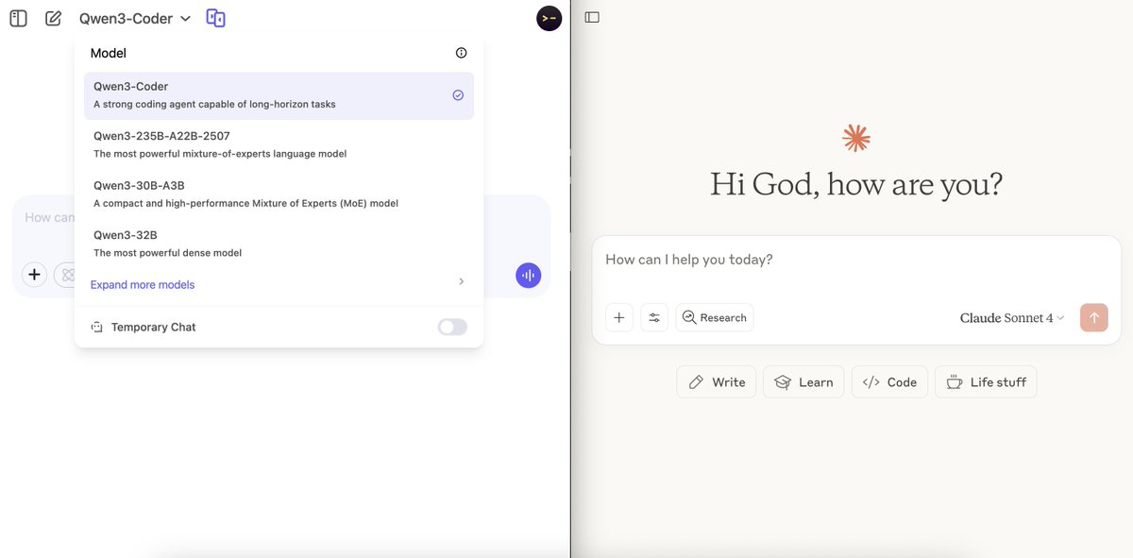Image resolution: width=1133 pixels, height=558 pixels.
Task: Click the info icon in the Model panel
Action: coord(461,53)
